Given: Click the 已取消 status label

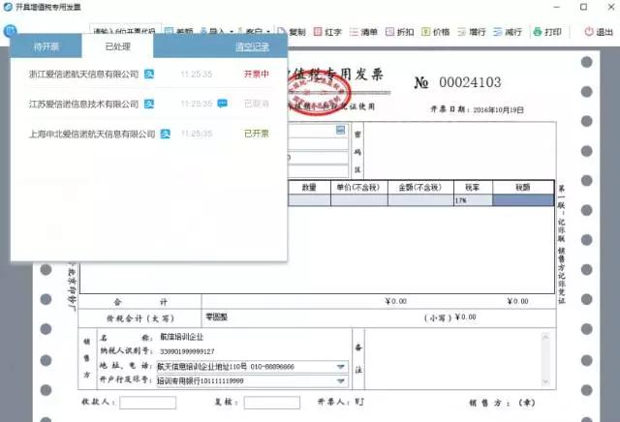Looking at the screenshot, I should [256, 104].
